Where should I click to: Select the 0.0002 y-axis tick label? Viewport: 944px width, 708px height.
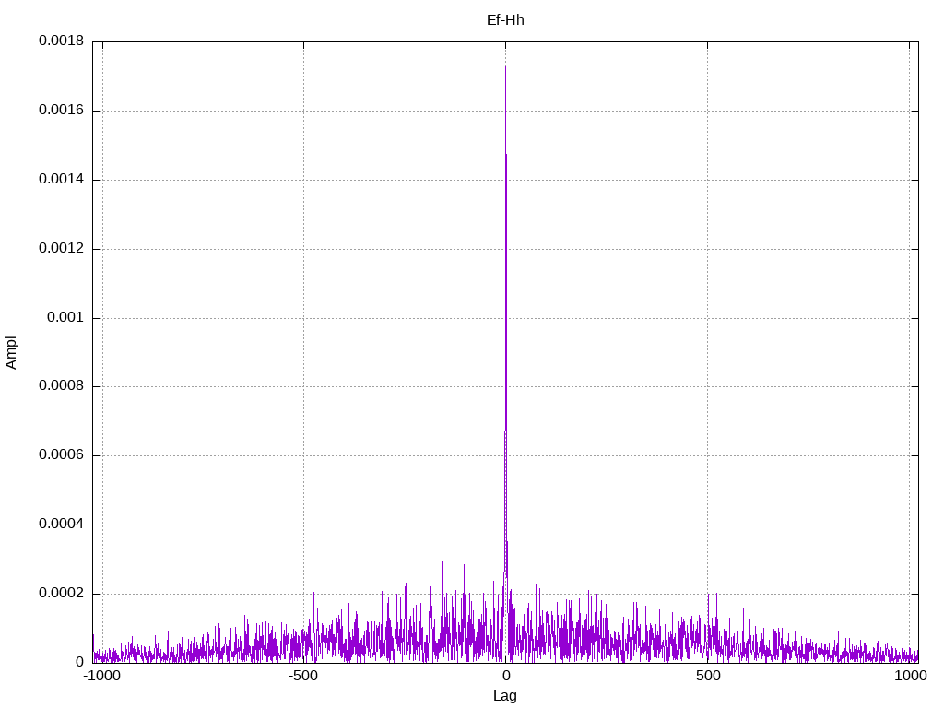pos(62,593)
